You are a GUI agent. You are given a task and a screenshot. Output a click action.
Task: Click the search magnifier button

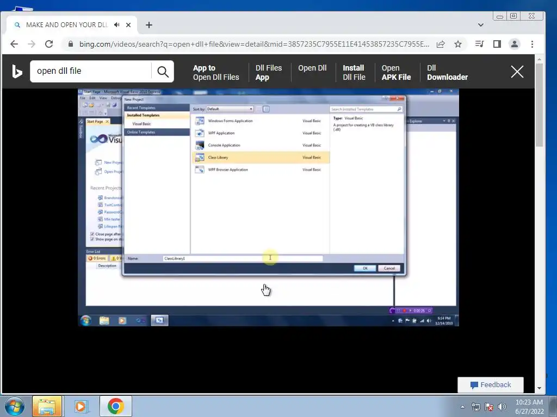[163, 72]
